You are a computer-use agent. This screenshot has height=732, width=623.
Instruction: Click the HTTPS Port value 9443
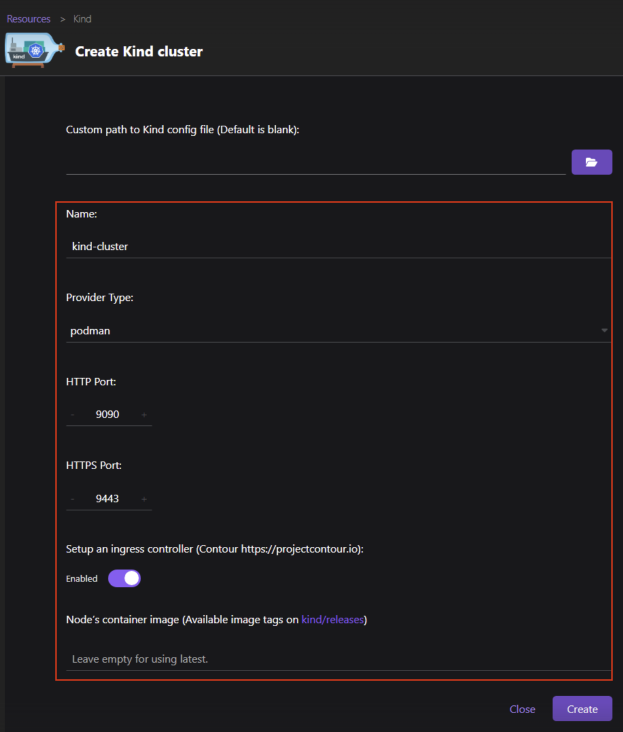[107, 498]
